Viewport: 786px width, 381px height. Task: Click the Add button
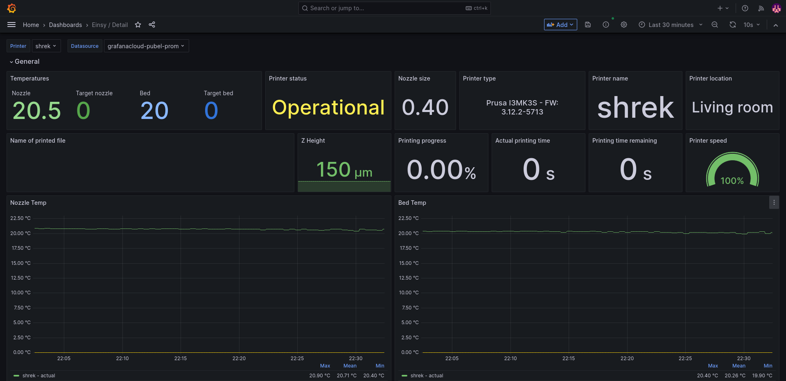pyautogui.click(x=560, y=25)
